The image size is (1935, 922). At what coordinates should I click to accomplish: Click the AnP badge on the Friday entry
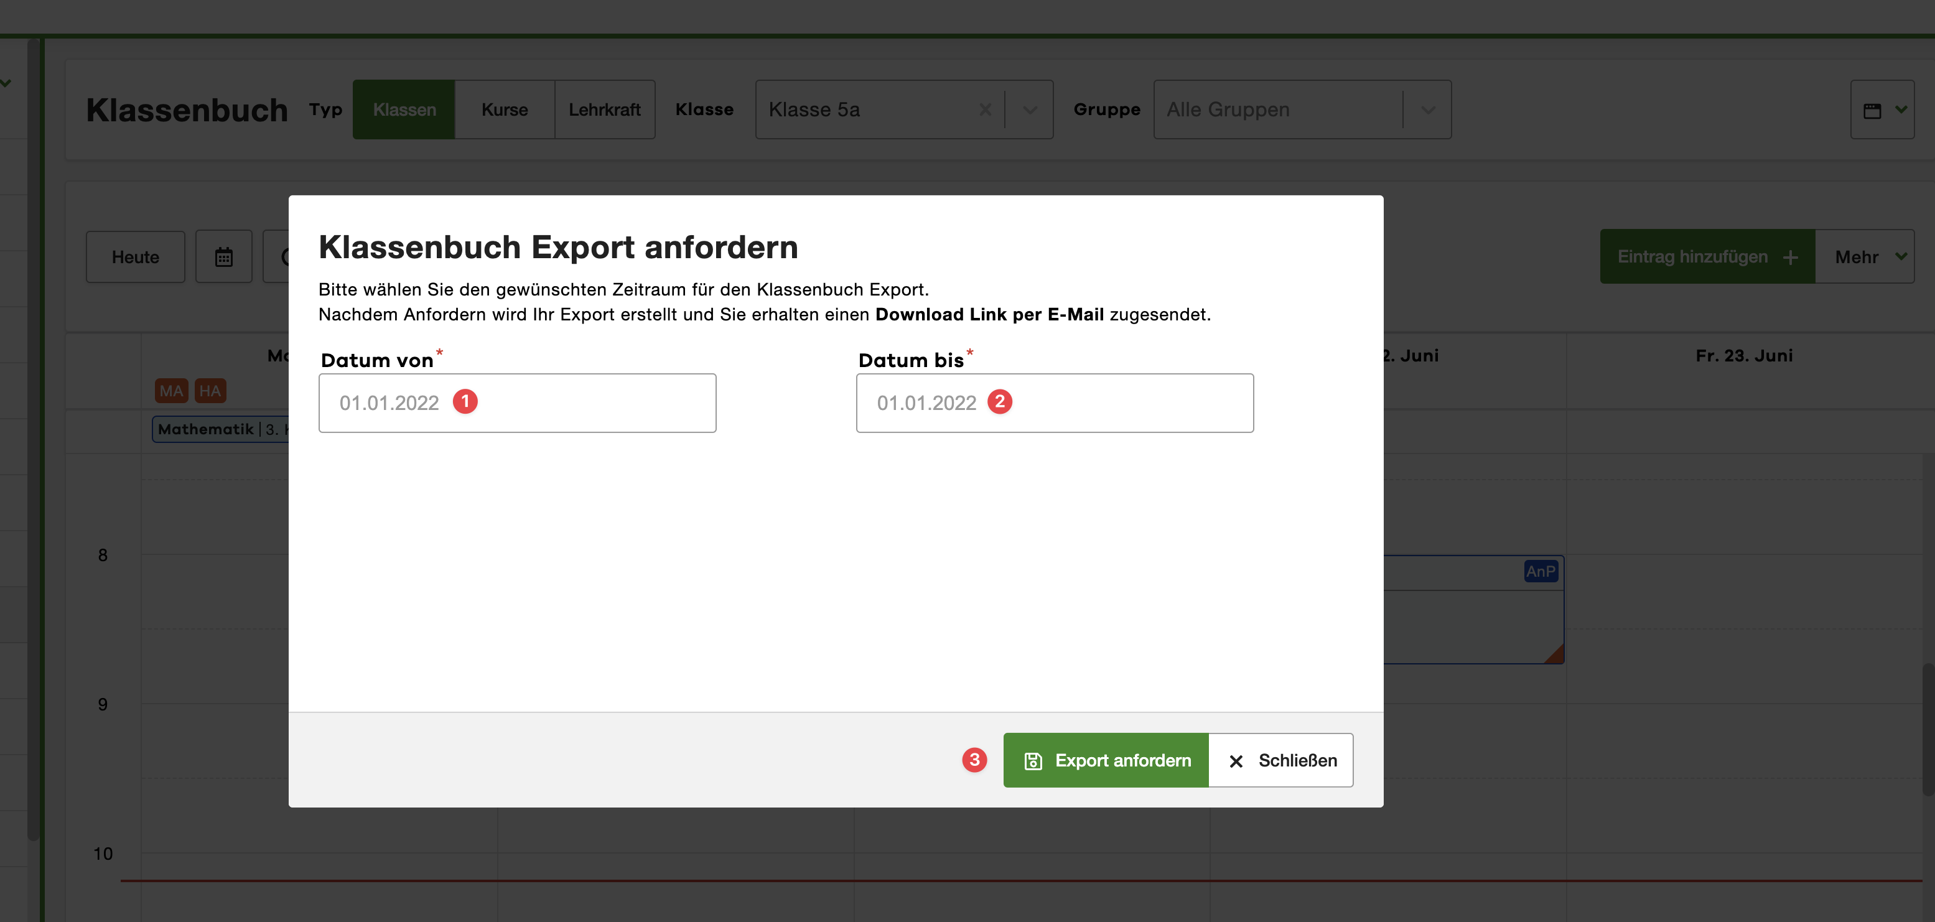[1541, 570]
